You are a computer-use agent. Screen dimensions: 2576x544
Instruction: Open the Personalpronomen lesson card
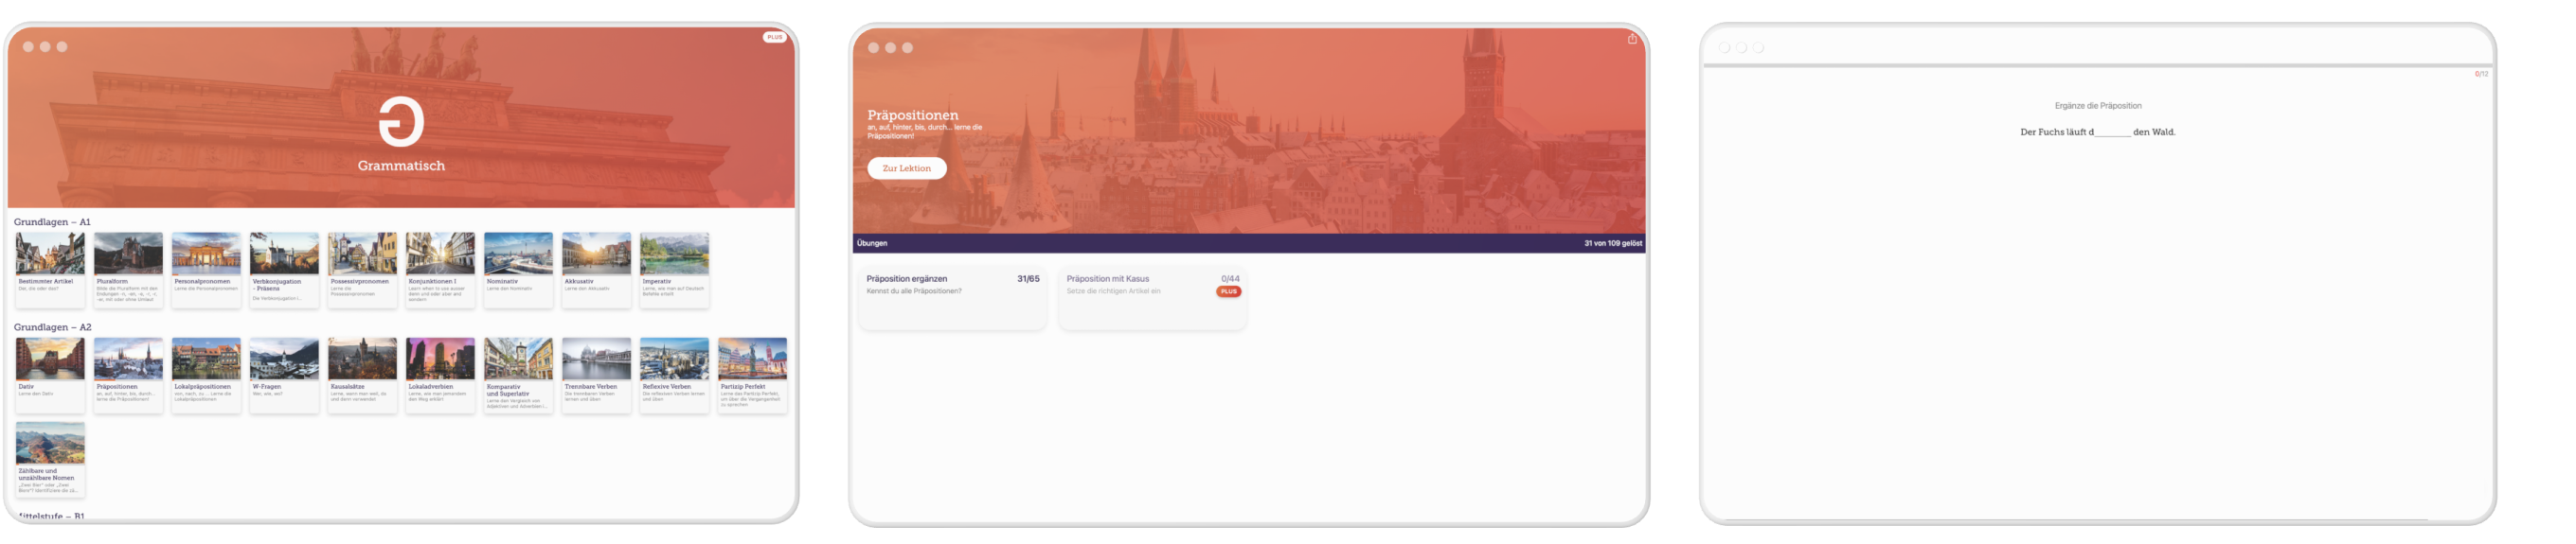coord(206,271)
